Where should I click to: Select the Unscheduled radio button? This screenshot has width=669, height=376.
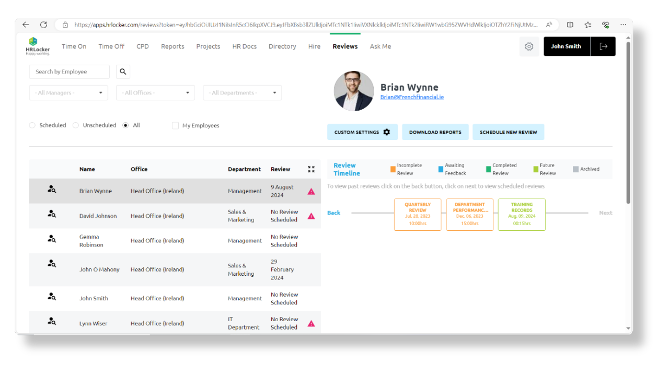pyautogui.click(x=75, y=125)
